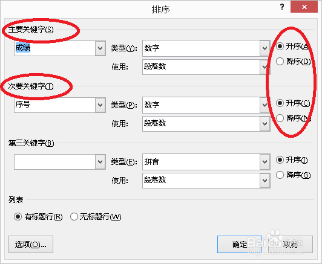
Task: Confirm sorting with the 确定 button
Action: point(240,244)
